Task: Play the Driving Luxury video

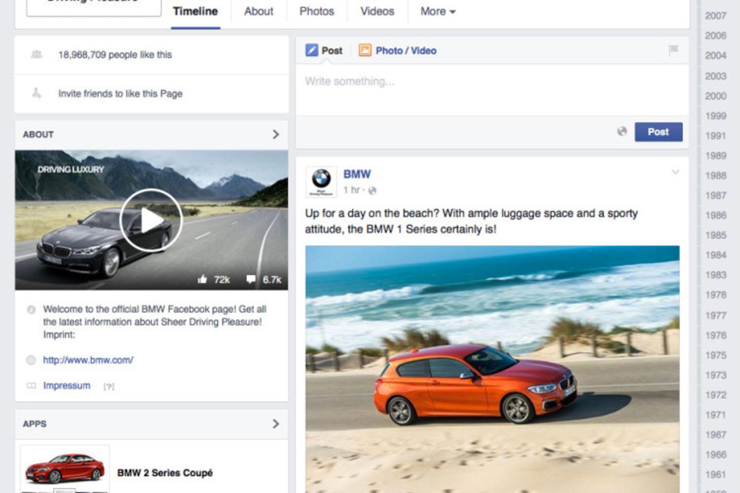Action: pos(151,220)
